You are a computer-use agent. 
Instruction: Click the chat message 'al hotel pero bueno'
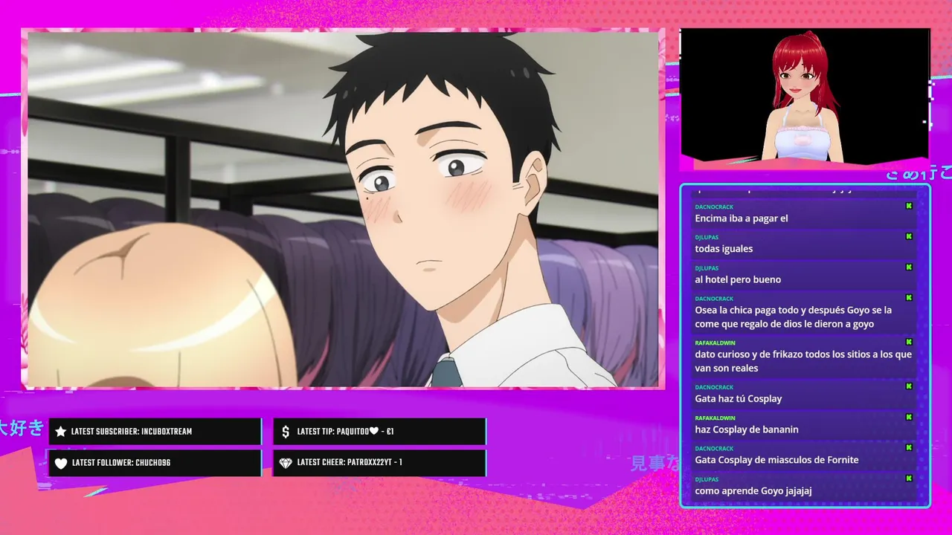[738, 279]
